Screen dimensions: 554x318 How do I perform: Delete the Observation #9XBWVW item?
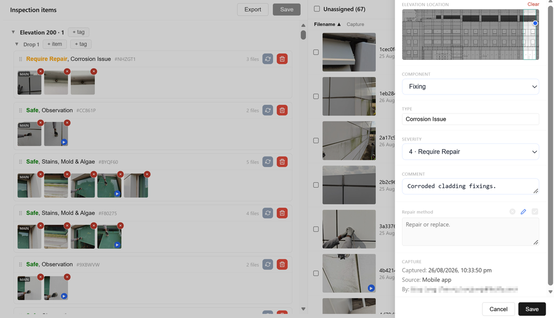point(282,264)
